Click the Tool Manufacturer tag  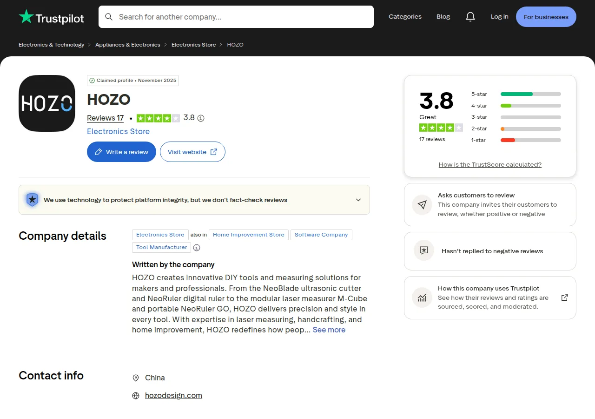pyautogui.click(x=161, y=248)
